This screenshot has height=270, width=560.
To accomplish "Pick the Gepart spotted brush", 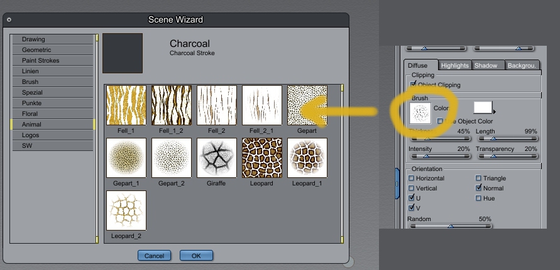I will coord(307,105).
